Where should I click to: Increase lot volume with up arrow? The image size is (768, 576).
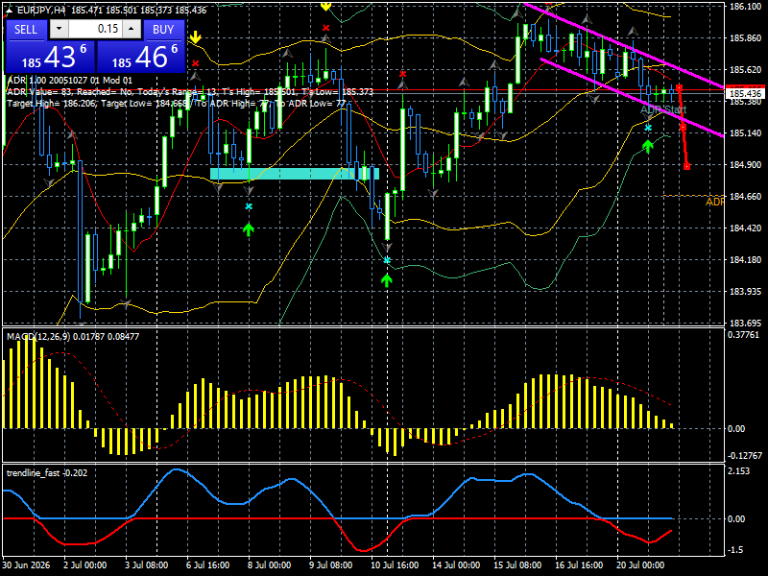pyautogui.click(x=132, y=29)
